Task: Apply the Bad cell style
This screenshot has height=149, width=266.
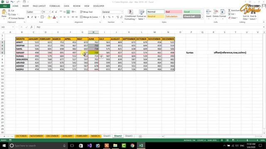Action: [174, 12]
